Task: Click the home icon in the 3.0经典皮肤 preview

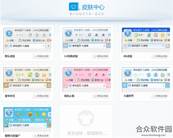Action: click(x=96, y=35)
